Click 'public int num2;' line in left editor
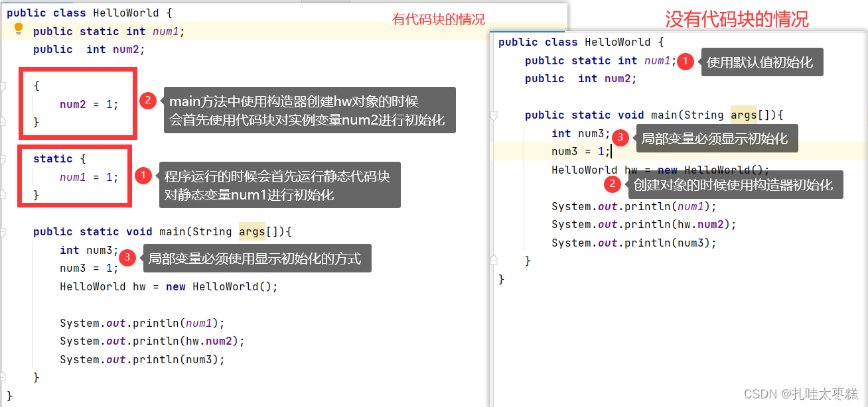Image resolution: width=868 pixels, height=407 pixels. pyautogui.click(x=89, y=50)
